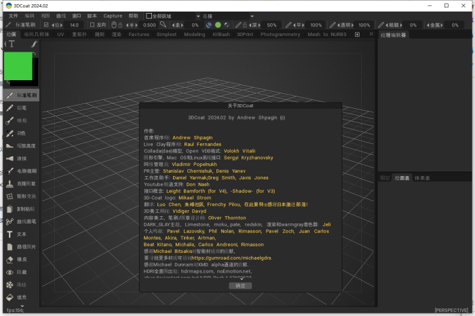Decrease 粒 value with left arrow
Viewport: 475px width, 316px height.
(x=54, y=25)
